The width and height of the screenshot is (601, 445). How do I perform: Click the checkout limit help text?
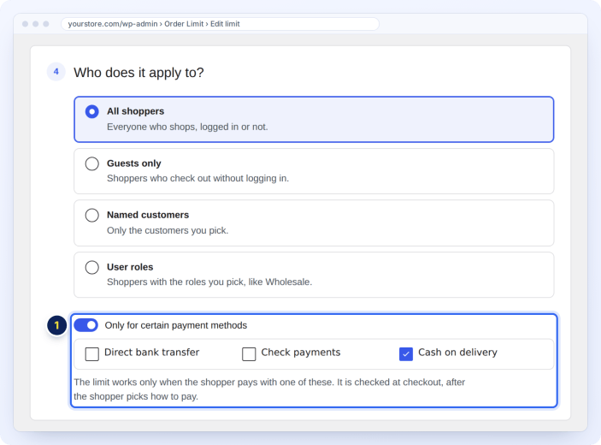click(269, 389)
